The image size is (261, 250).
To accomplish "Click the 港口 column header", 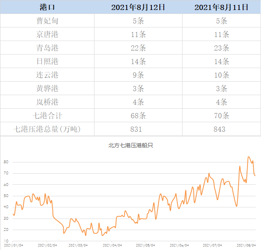I will pyautogui.click(x=47, y=8).
